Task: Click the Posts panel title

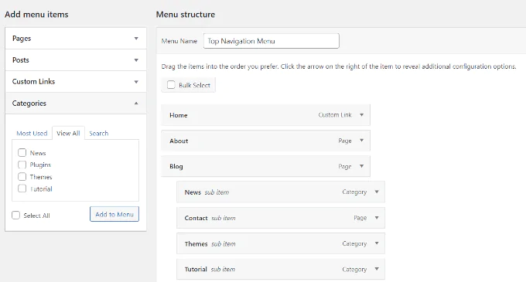Action: pos(20,60)
